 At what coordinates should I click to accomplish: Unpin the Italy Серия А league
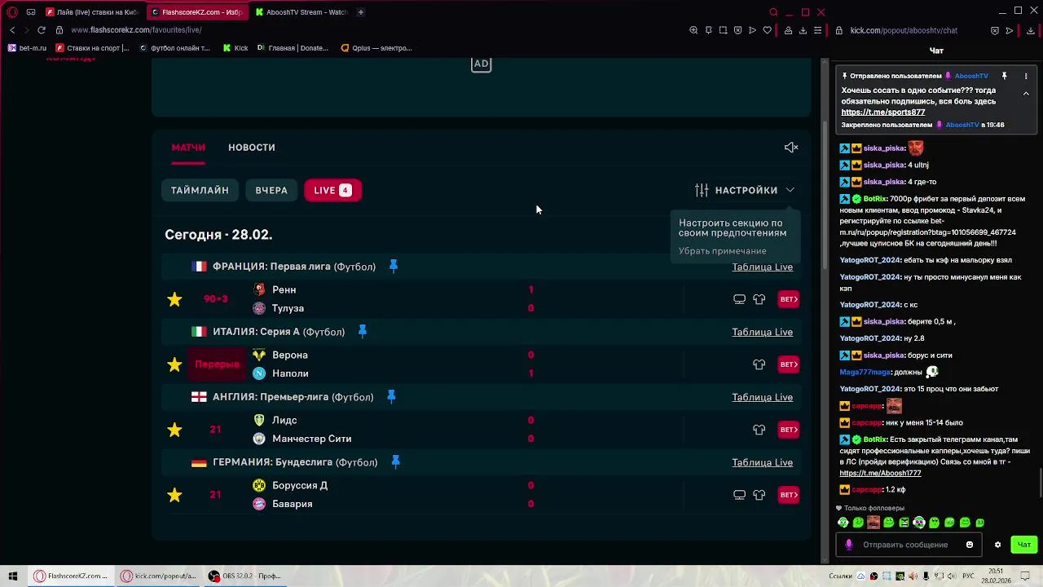tap(363, 332)
